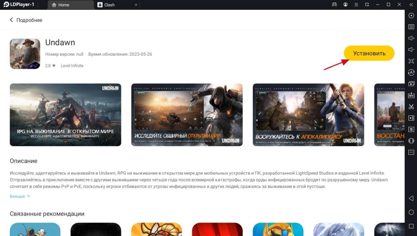Open the first Undawn screenshot thumbnail
Image resolution: width=417 pixels, height=236 pixels.
point(65,114)
